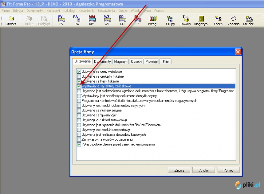Open the Zestawienia menu

click(x=106, y=11)
